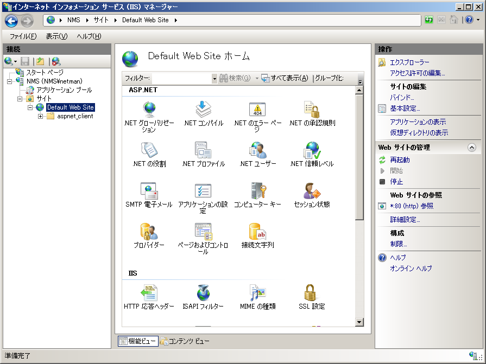Open HTTP 応答ヘッダー feature
The image size is (486, 364).
click(149, 297)
